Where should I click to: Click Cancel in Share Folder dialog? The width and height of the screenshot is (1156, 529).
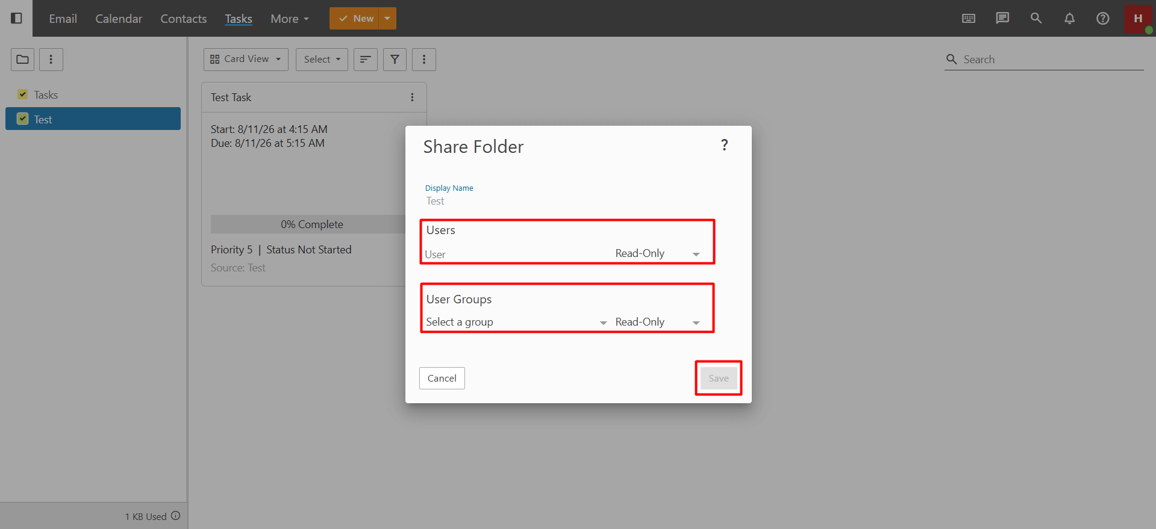click(x=442, y=378)
